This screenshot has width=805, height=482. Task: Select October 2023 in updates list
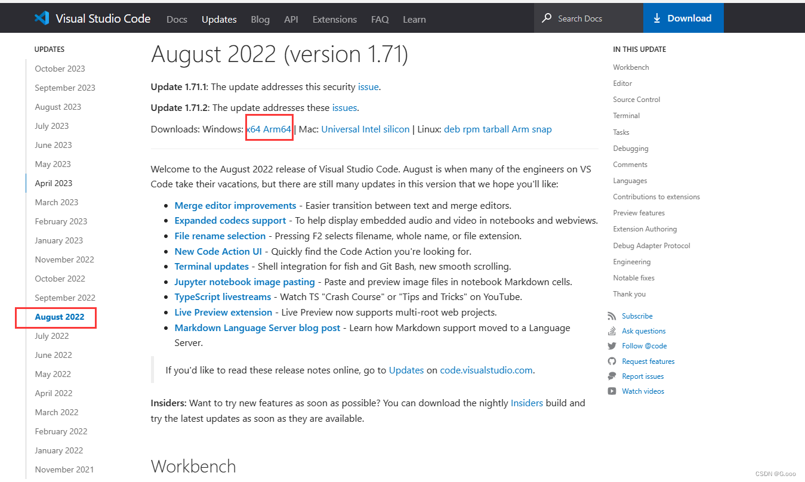pos(60,69)
